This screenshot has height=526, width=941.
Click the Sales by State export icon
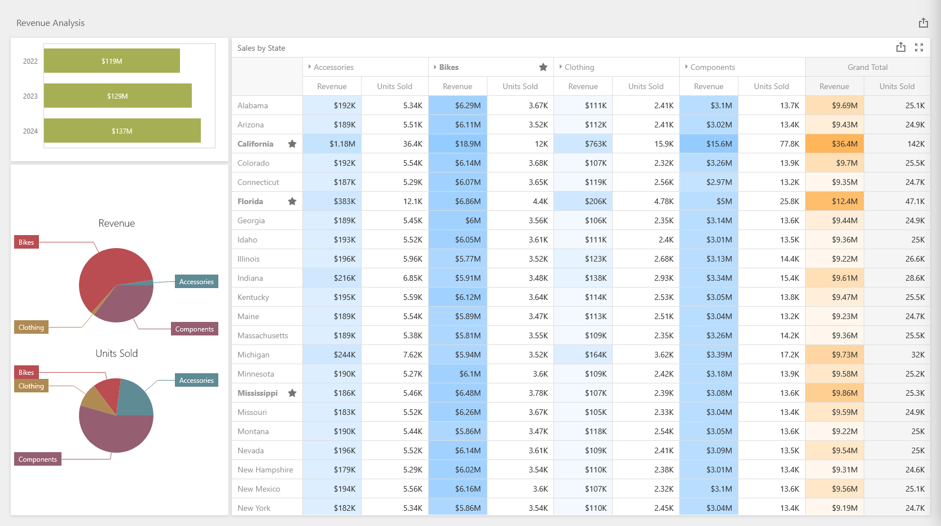(900, 47)
